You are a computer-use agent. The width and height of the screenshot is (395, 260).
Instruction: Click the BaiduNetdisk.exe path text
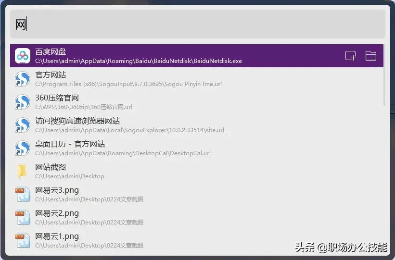click(x=139, y=61)
